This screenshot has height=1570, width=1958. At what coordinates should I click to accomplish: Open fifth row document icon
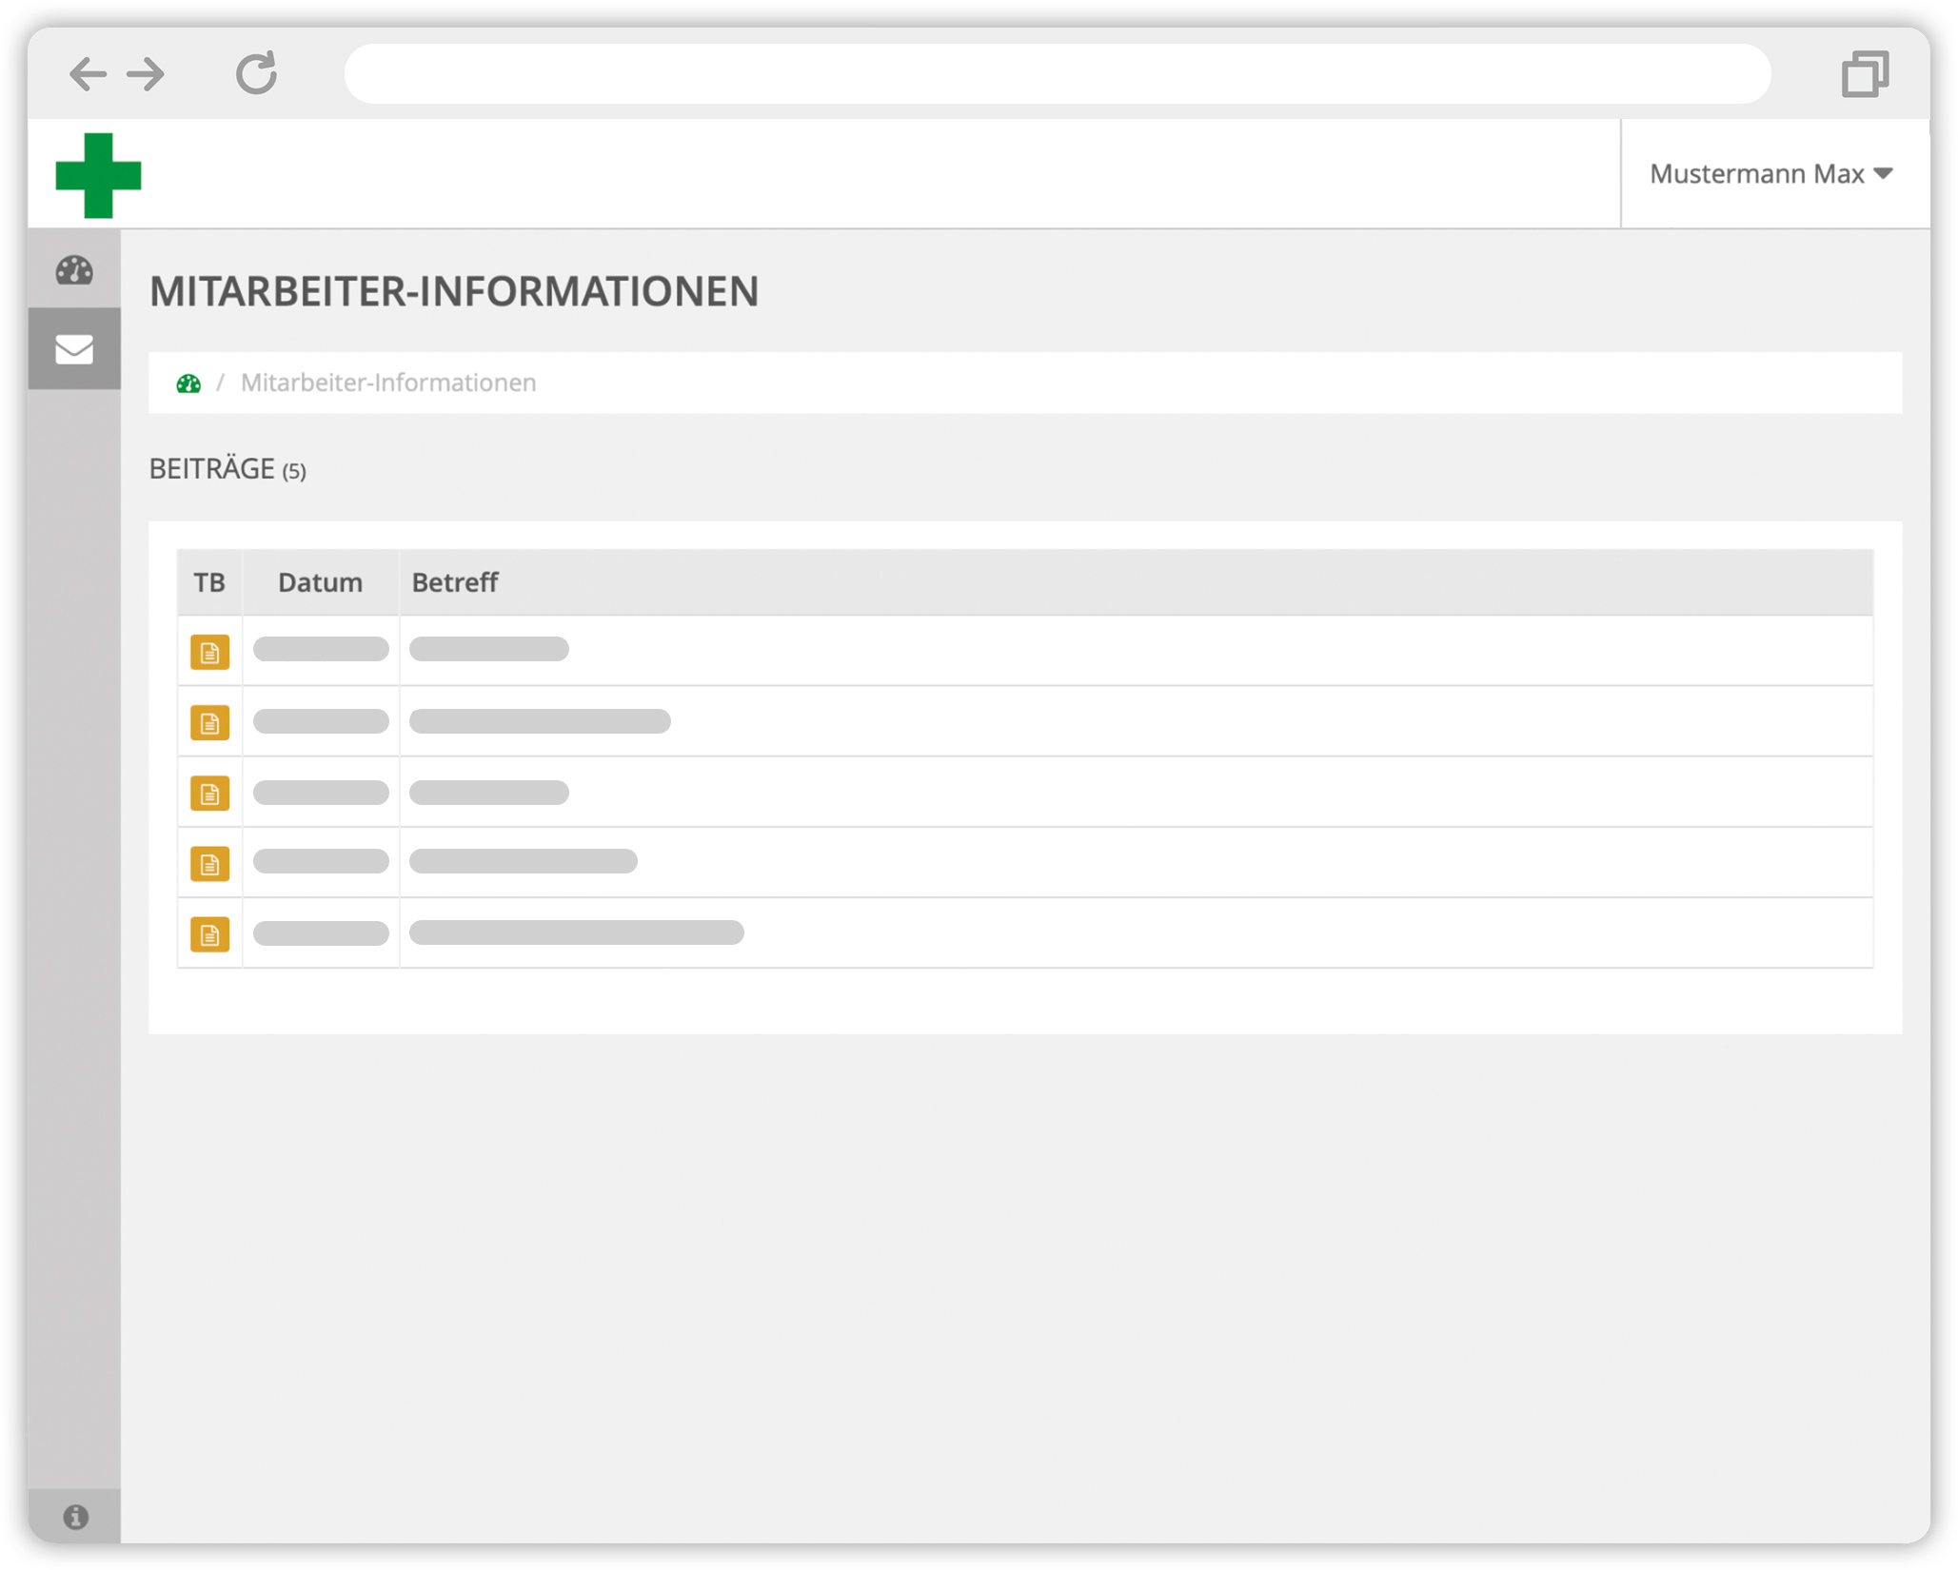coord(209,934)
